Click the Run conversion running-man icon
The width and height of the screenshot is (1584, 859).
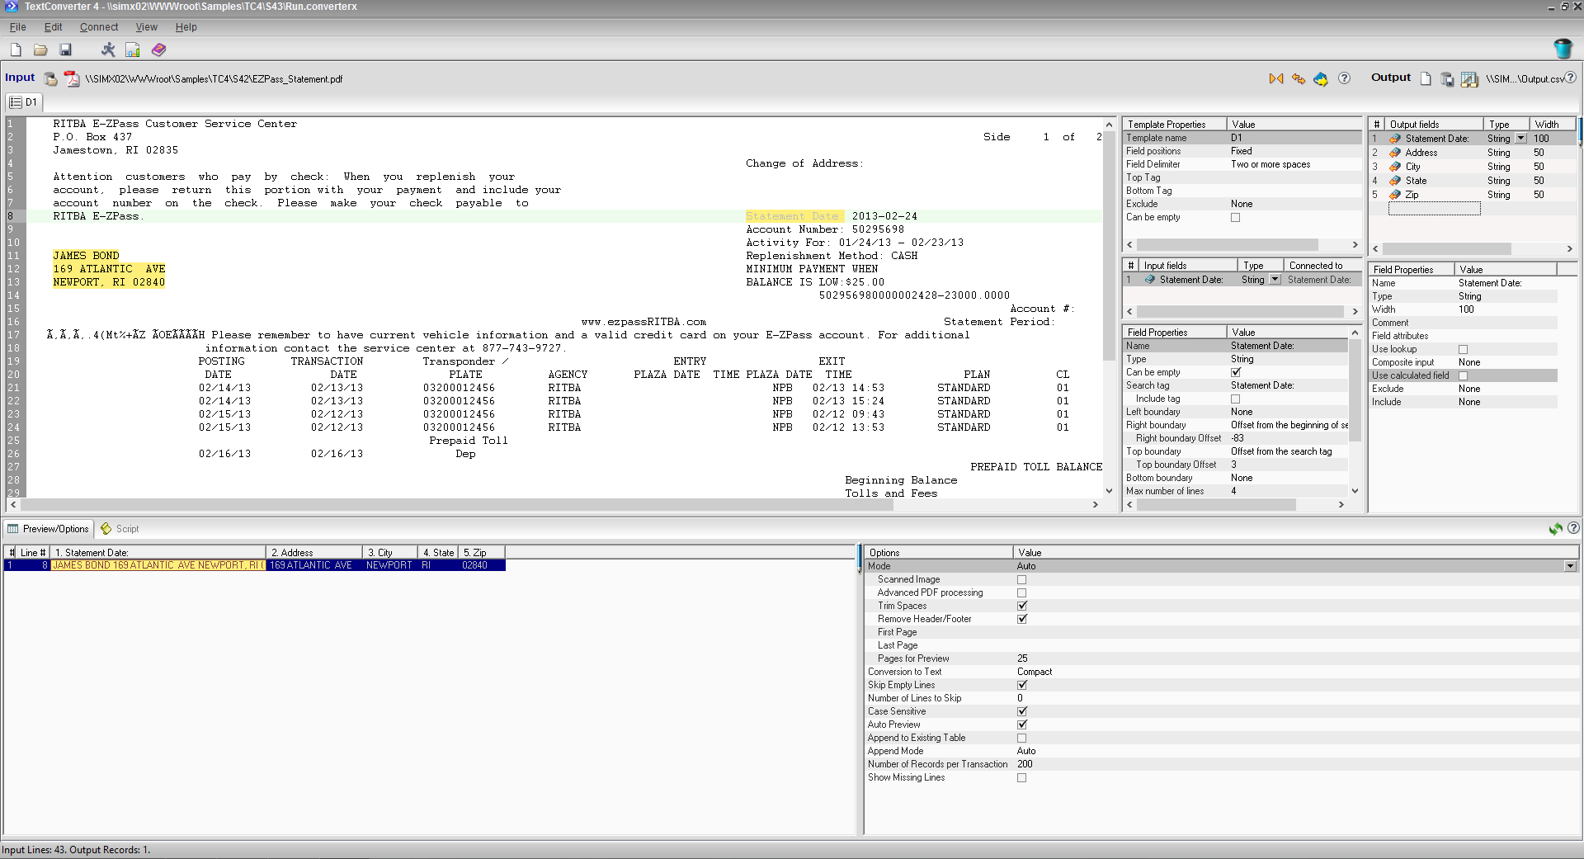(x=108, y=50)
